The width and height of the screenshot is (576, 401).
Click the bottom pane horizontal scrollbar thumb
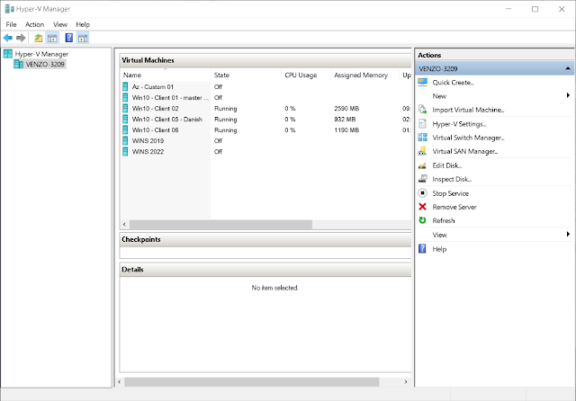coord(252,382)
